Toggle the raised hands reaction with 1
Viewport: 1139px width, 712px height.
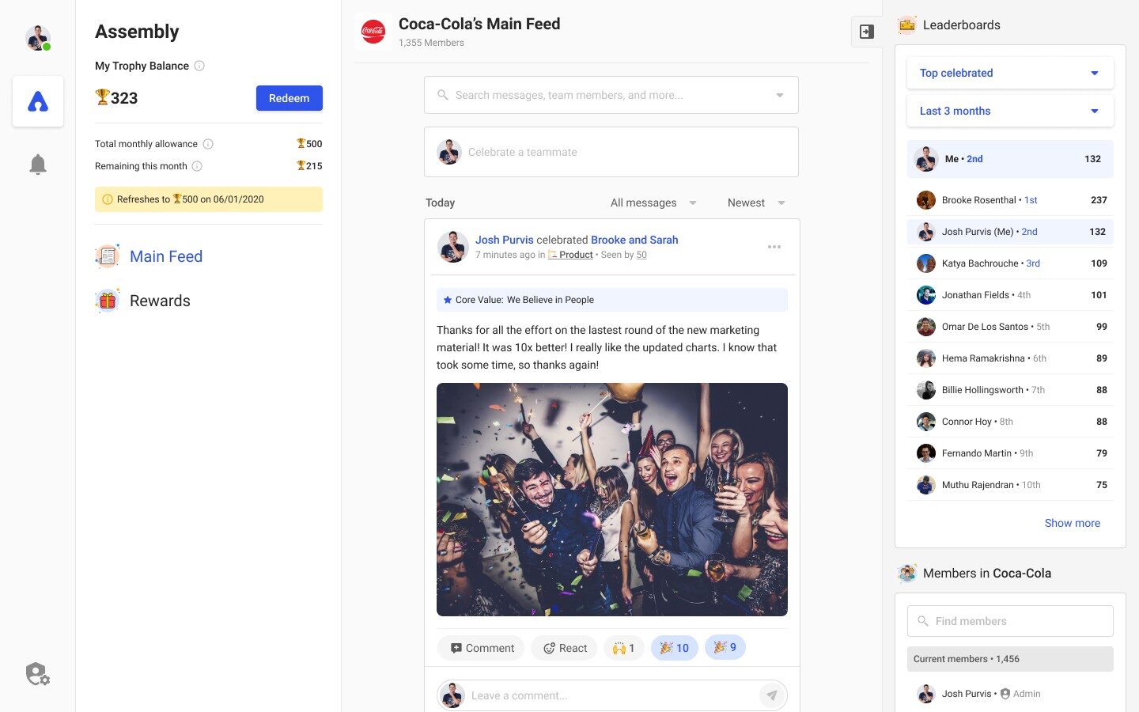click(624, 648)
